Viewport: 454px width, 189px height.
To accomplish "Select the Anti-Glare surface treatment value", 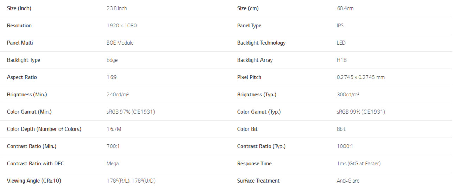I will coord(348,181).
